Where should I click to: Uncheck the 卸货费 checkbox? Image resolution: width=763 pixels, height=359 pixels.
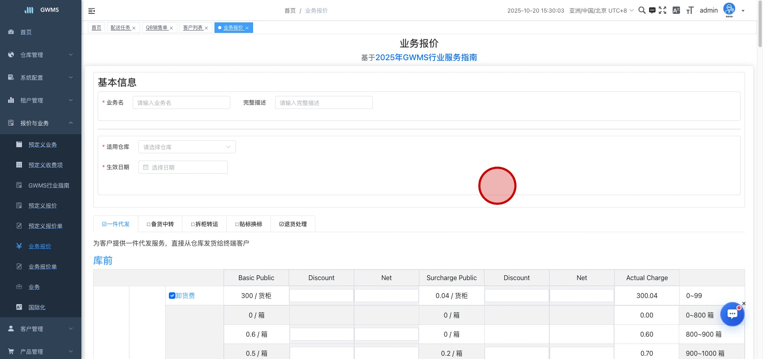(172, 296)
